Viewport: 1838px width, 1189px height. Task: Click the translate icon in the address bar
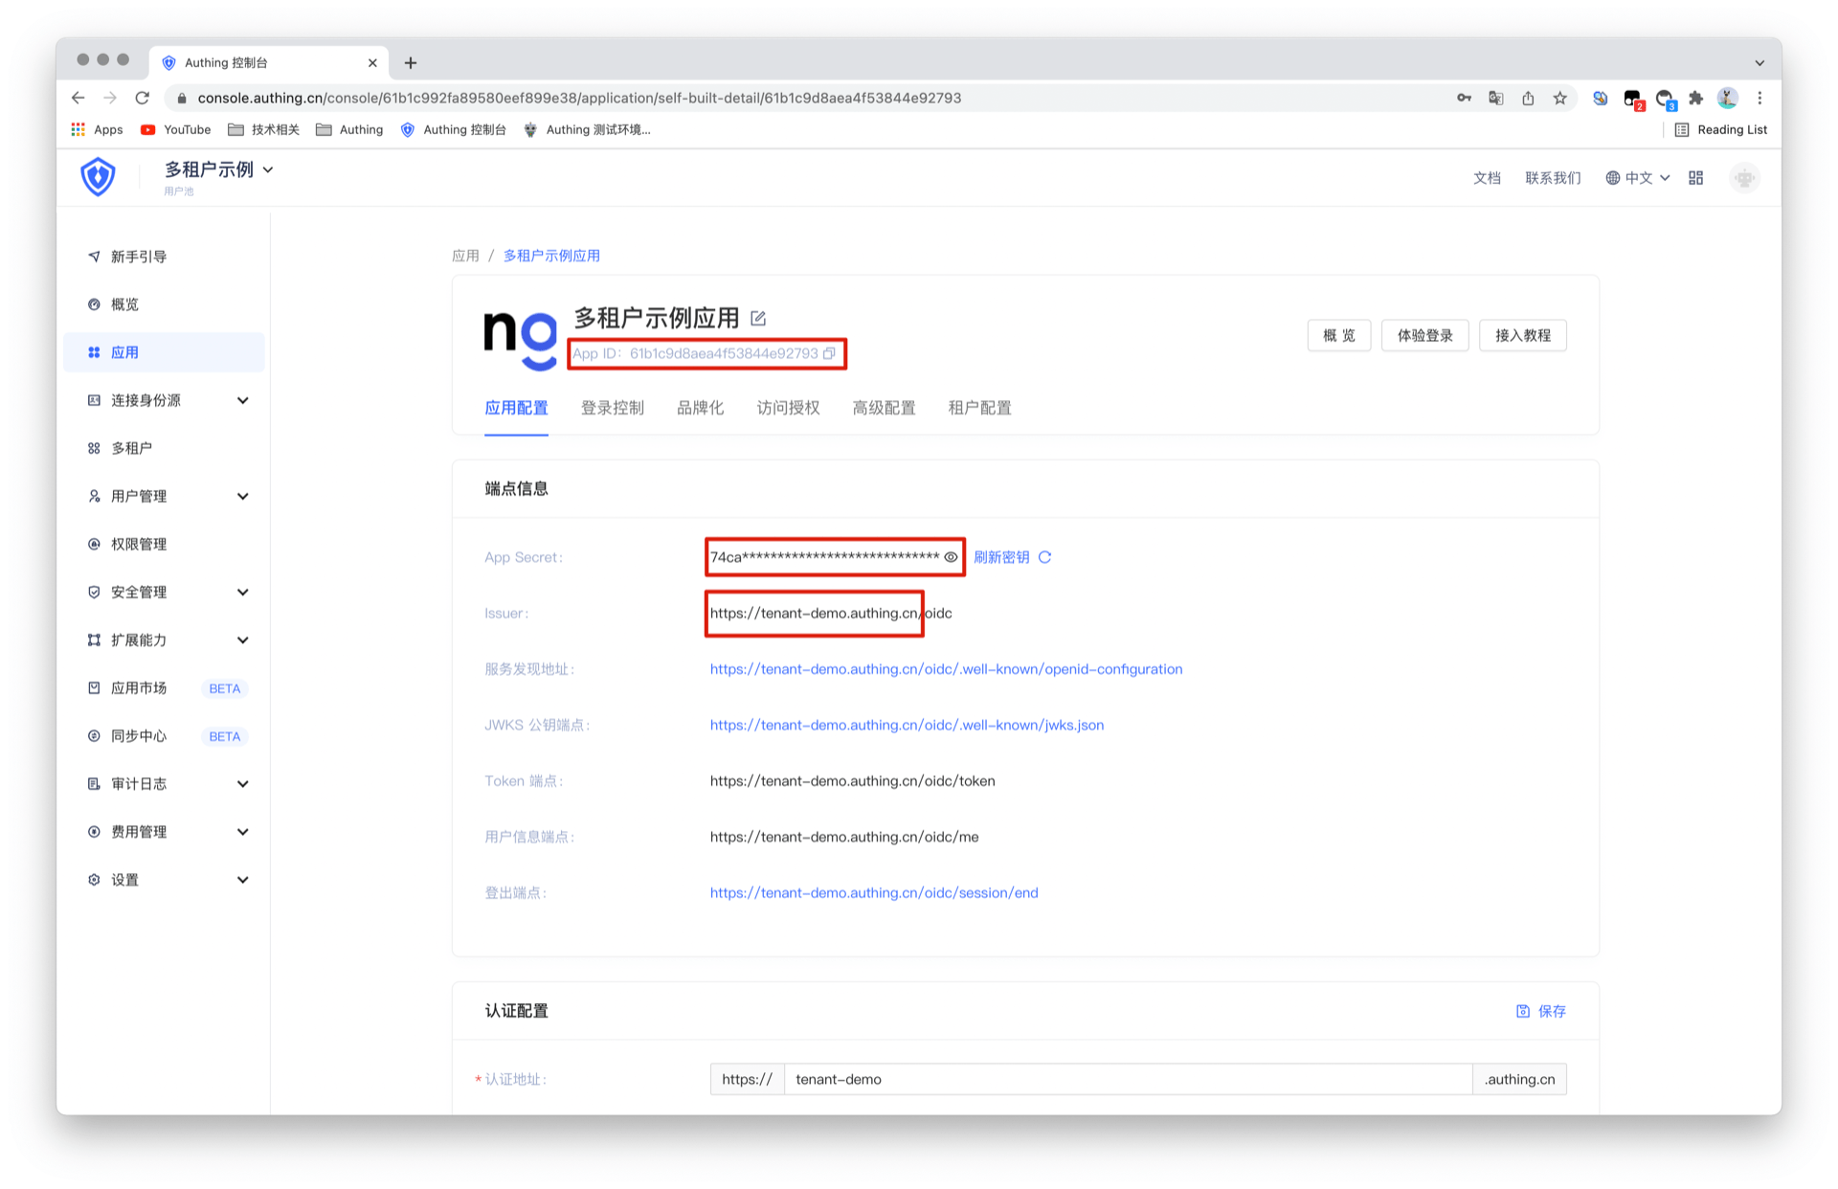pyautogui.click(x=1495, y=98)
